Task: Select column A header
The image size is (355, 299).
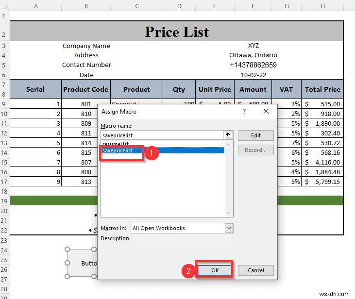Action: [x=36, y=6]
